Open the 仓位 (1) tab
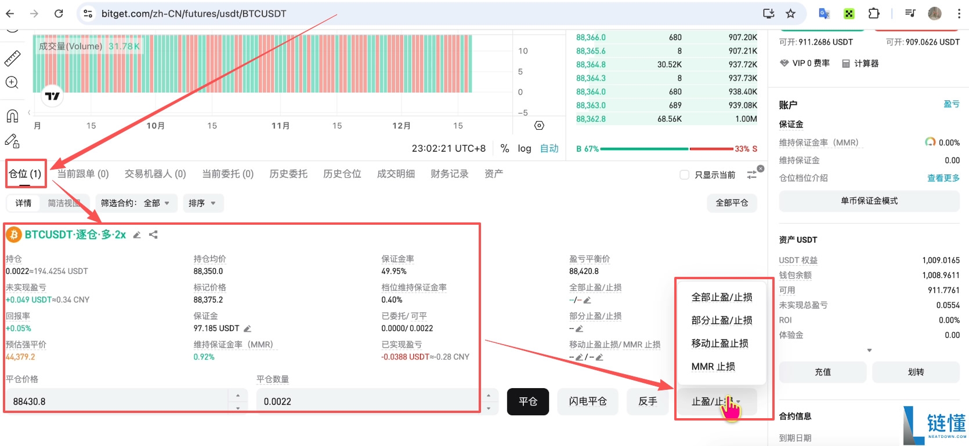969x446 pixels. (x=25, y=174)
